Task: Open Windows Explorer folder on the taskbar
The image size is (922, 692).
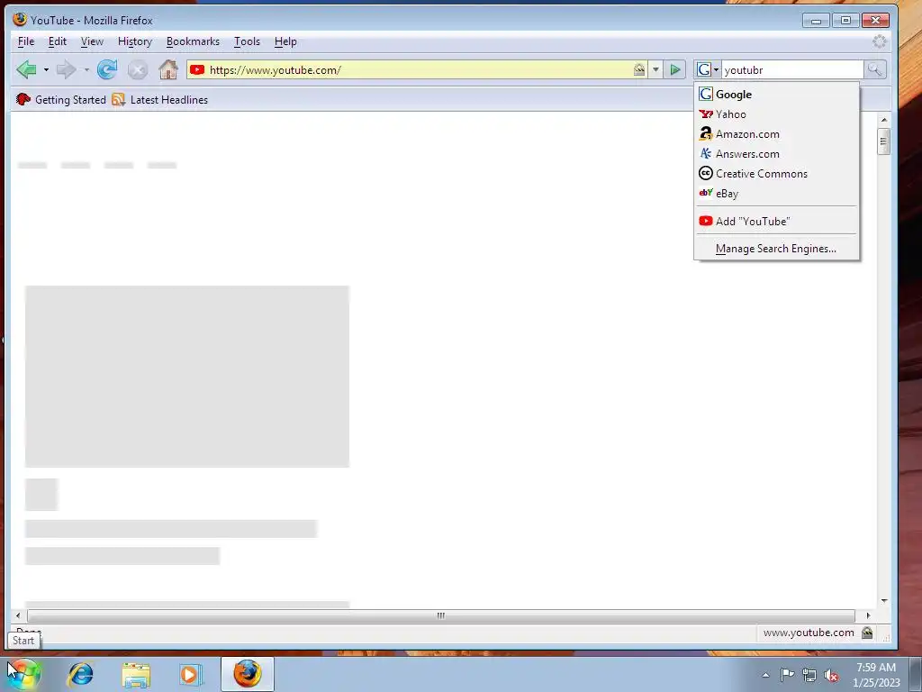Action: click(x=136, y=674)
